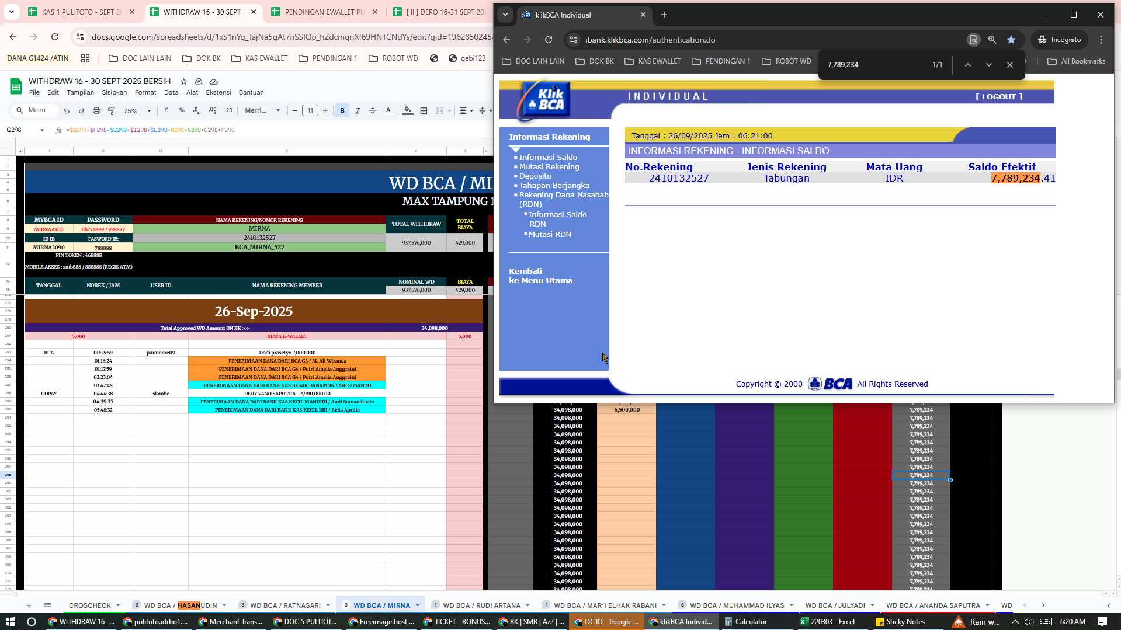Screen dimensions: 1121x630
Task: Open the Sisipkan menu
Action: (x=114, y=92)
